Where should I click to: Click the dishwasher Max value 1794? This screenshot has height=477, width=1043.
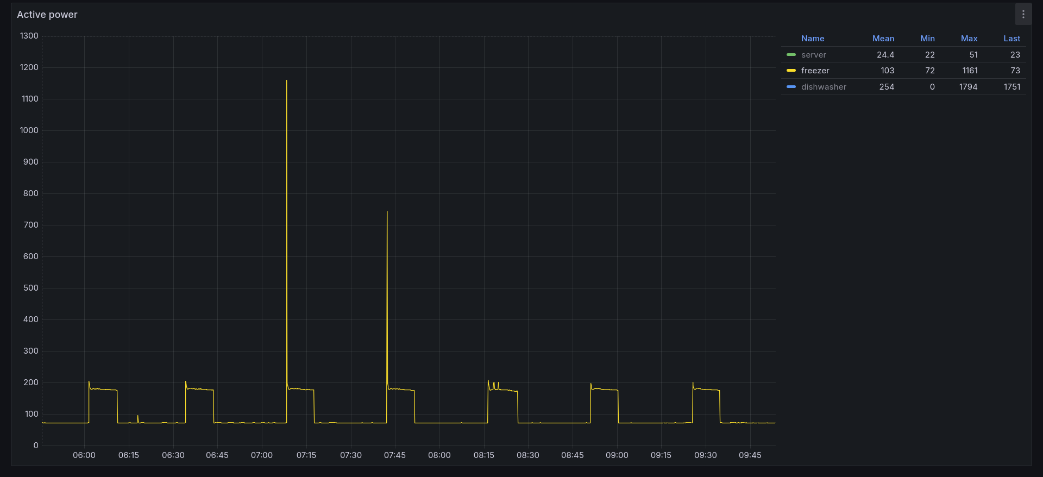[968, 87]
